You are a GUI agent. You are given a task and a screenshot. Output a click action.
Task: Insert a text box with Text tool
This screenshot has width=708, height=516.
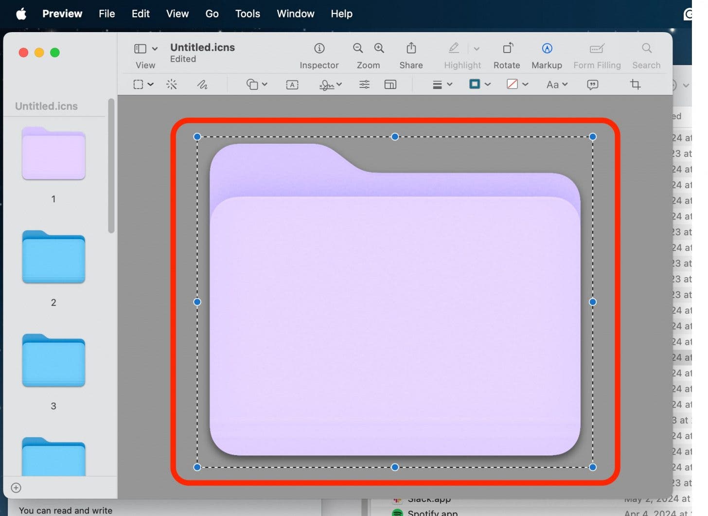[x=292, y=85]
